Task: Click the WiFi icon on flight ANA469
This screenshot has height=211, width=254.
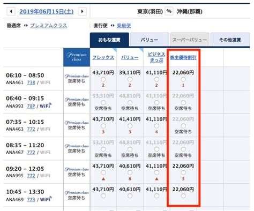Action: click(46, 199)
